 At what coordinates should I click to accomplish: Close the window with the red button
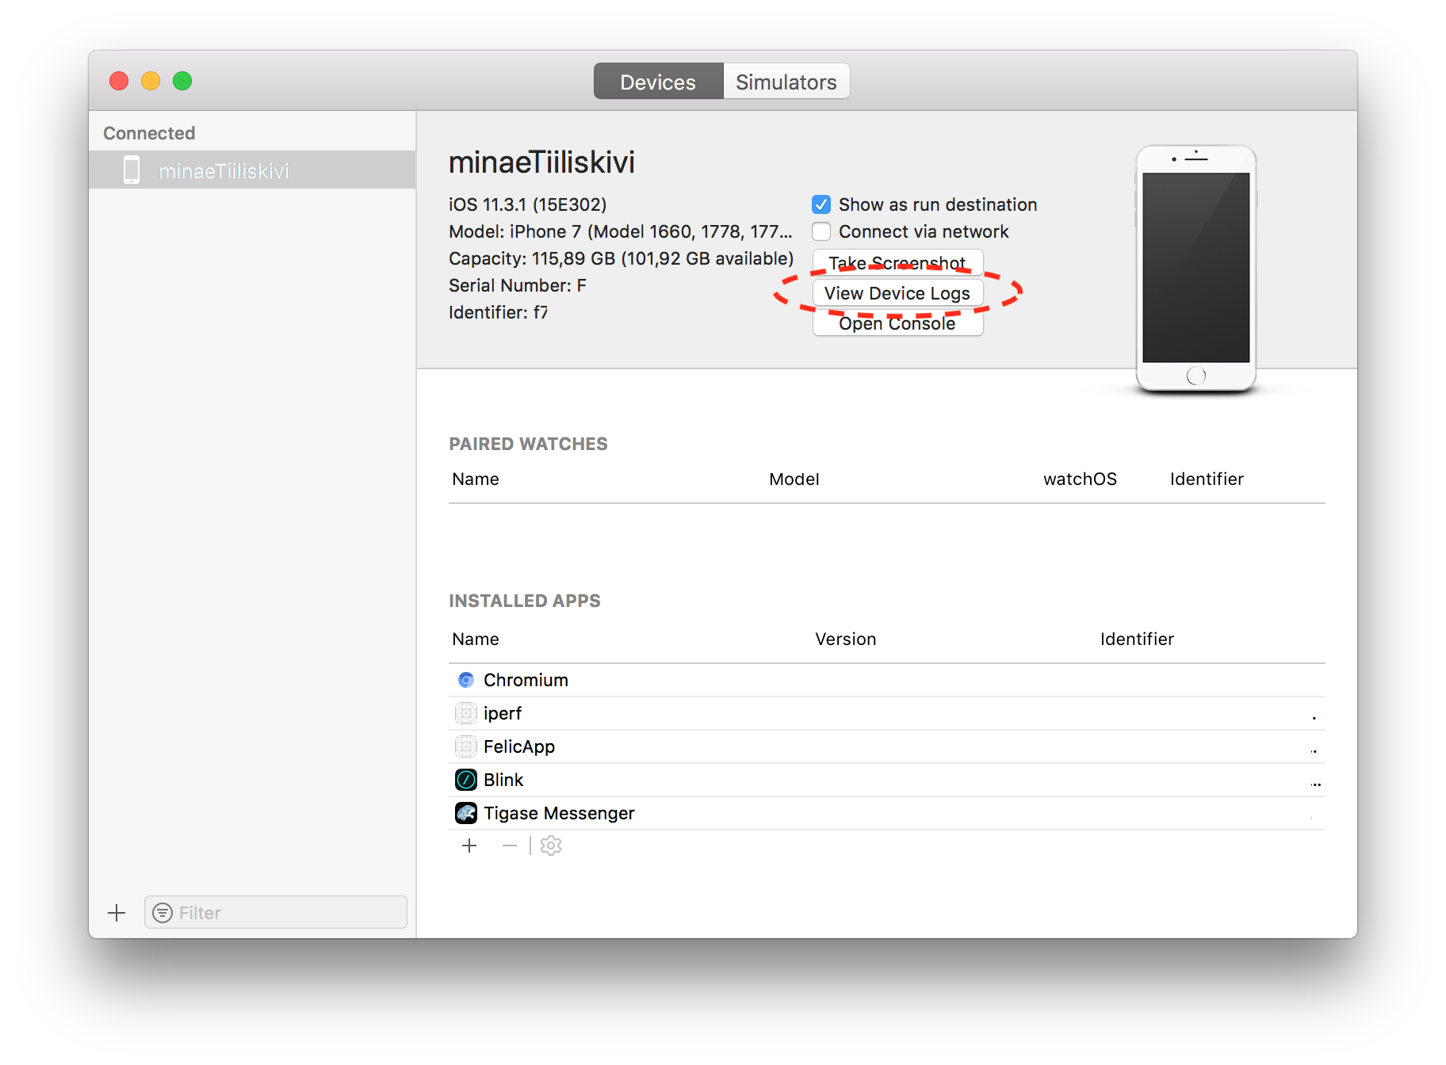[119, 81]
